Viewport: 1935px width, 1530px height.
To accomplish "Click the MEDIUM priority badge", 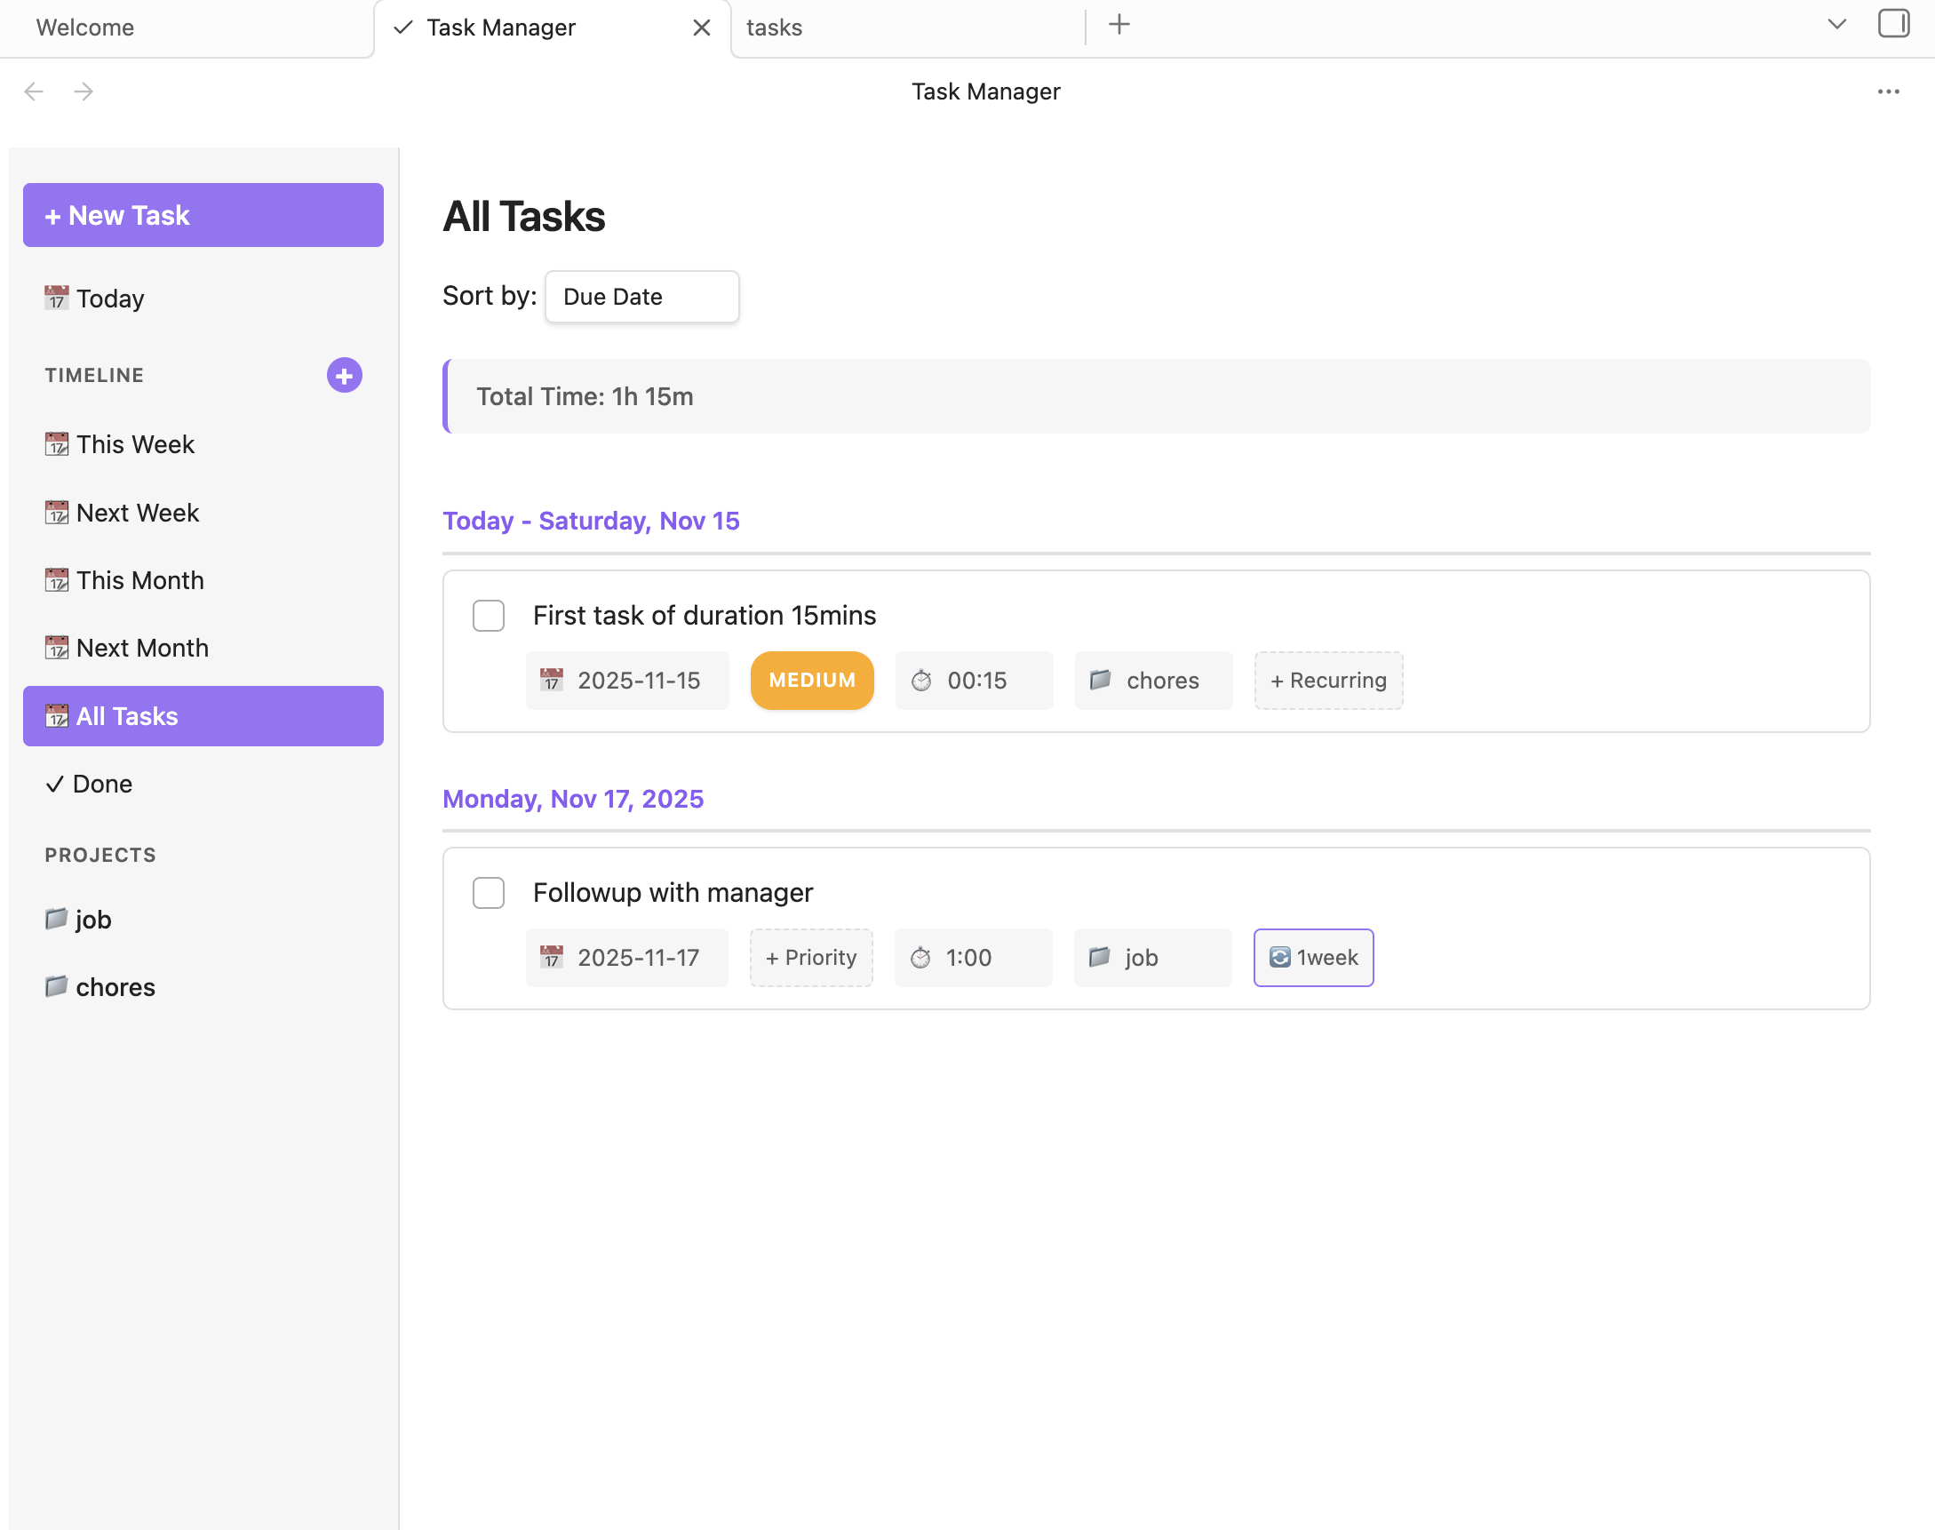I will [811, 680].
